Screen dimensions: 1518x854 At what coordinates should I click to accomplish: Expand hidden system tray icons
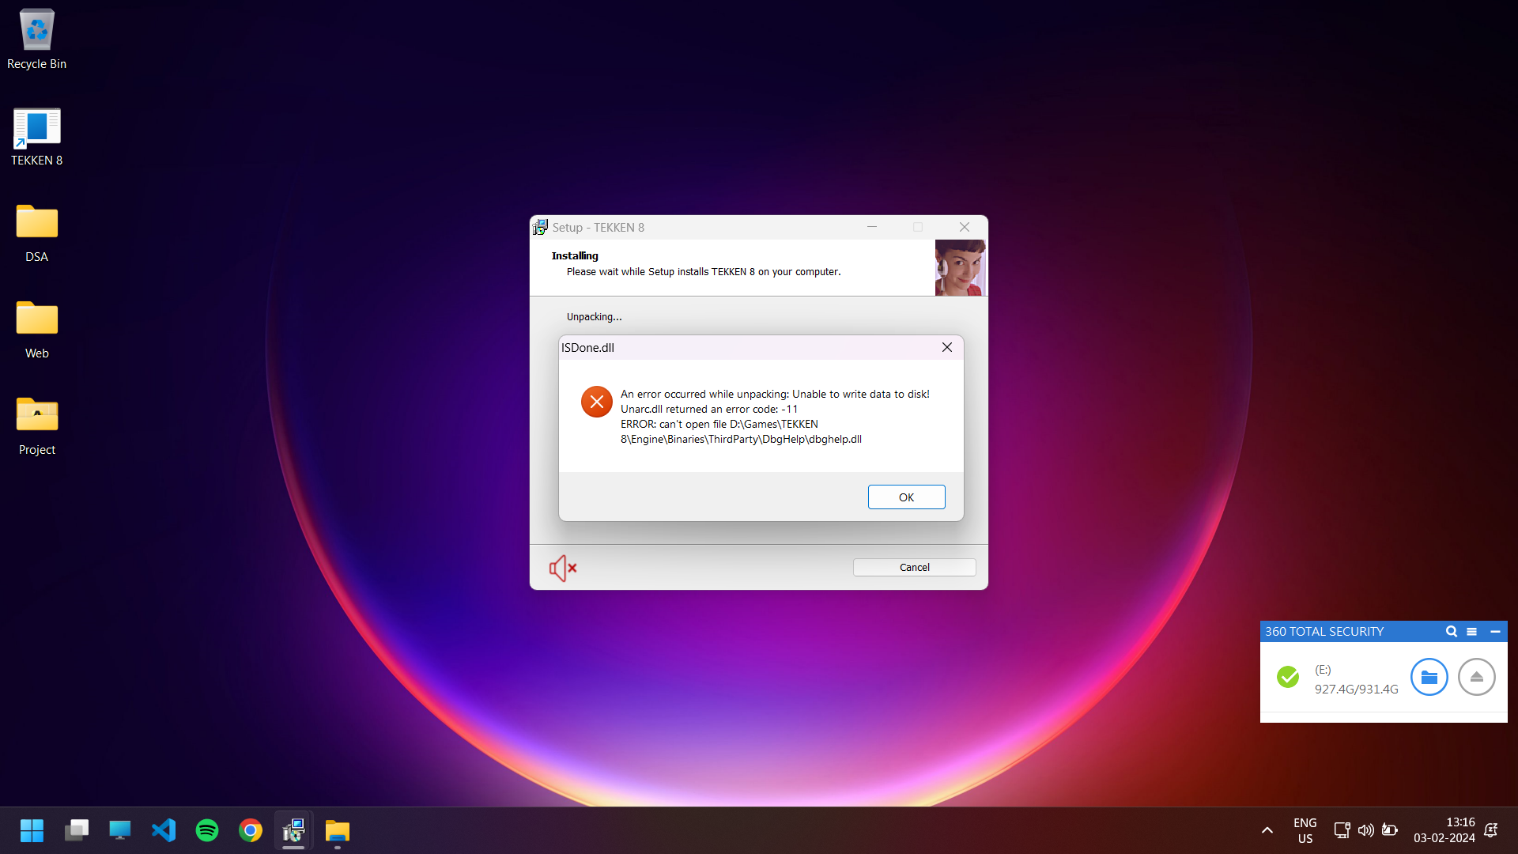pos(1266,830)
